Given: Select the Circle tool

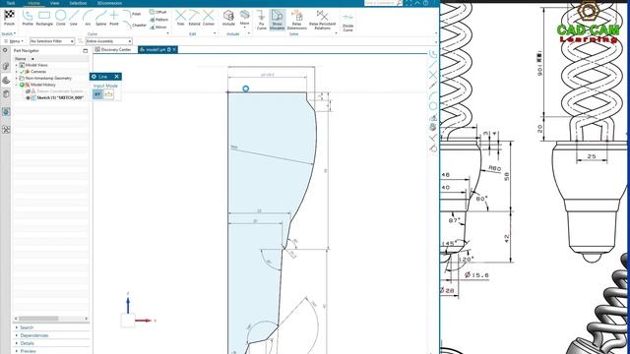Looking at the screenshot, I should point(61,19).
